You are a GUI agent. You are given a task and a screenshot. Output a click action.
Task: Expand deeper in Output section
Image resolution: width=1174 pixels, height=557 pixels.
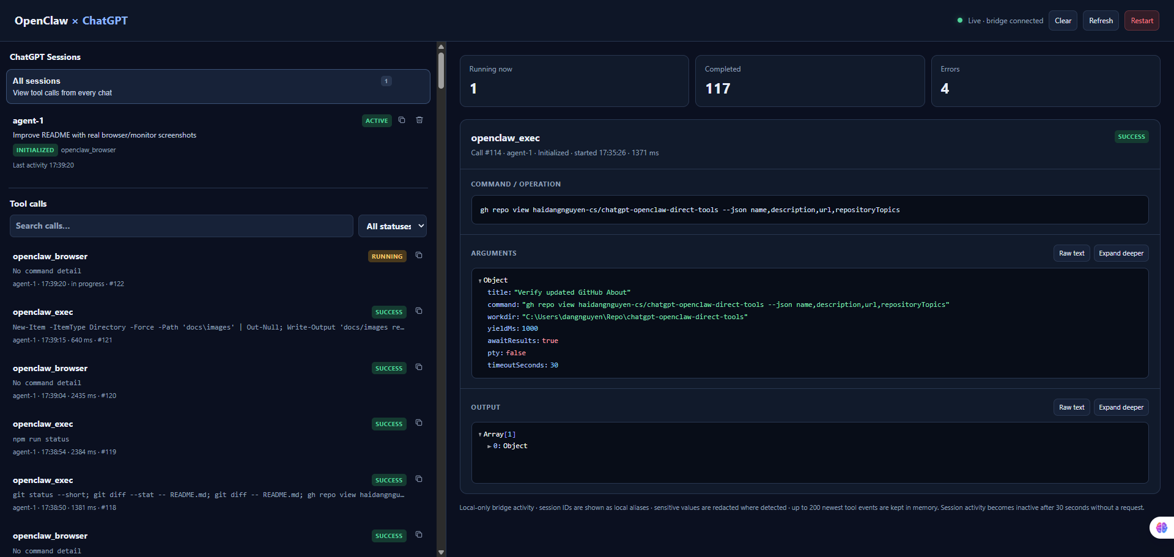(x=1121, y=407)
